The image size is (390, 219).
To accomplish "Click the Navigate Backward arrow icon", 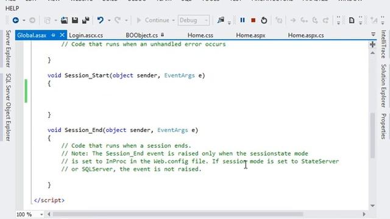I will (15, 20).
